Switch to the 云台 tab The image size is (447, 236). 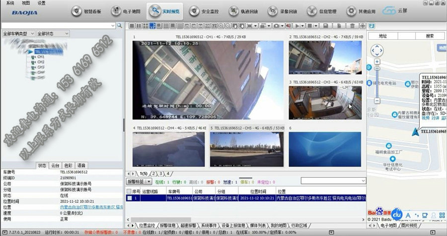pyautogui.click(x=55, y=165)
